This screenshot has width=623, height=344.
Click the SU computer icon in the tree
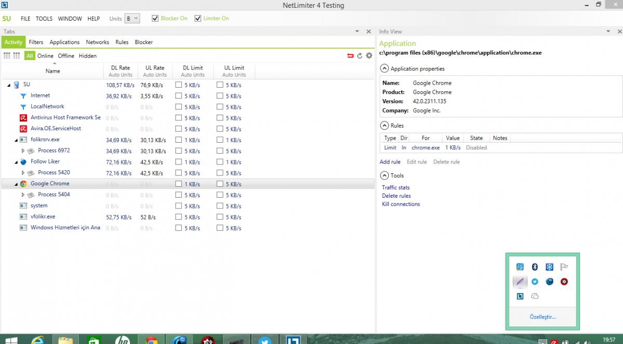(x=16, y=85)
